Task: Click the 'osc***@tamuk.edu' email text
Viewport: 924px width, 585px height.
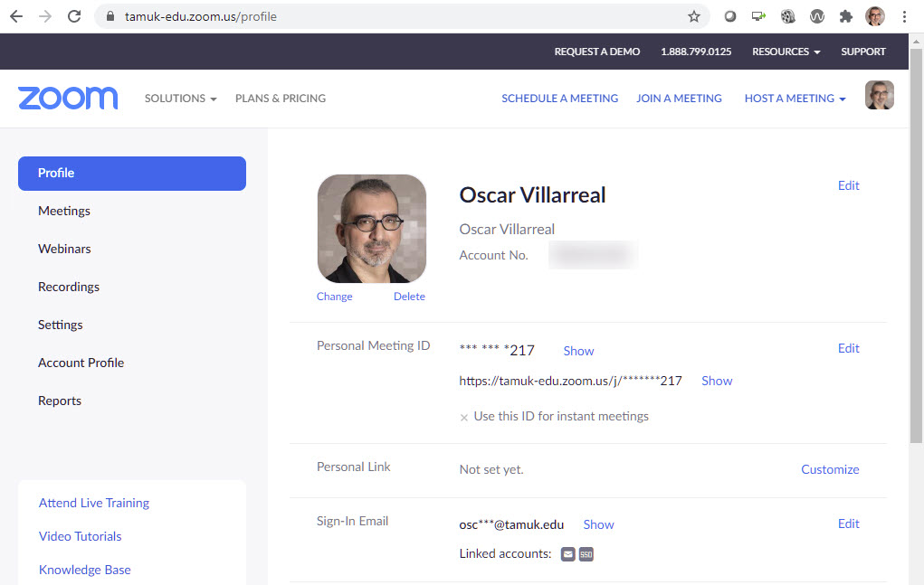Action: pyautogui.click(x=511, y=524)
